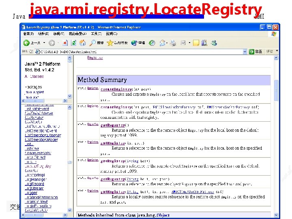Open All Classes link in left frame
The image size is (292, 219).
(x=34, y=76)
